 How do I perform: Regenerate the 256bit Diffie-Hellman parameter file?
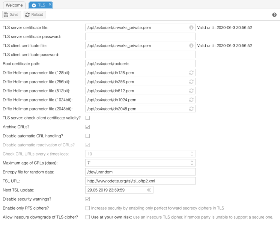[x=191, y=82]
